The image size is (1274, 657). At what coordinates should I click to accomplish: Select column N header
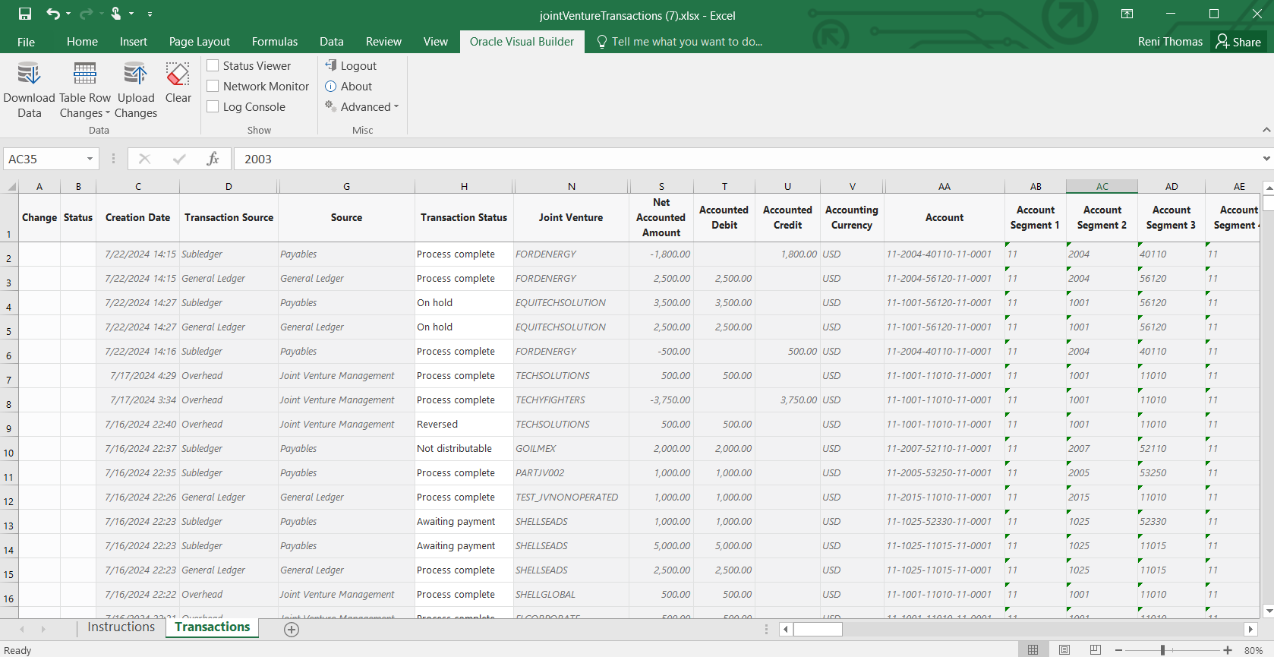(571, 187)
